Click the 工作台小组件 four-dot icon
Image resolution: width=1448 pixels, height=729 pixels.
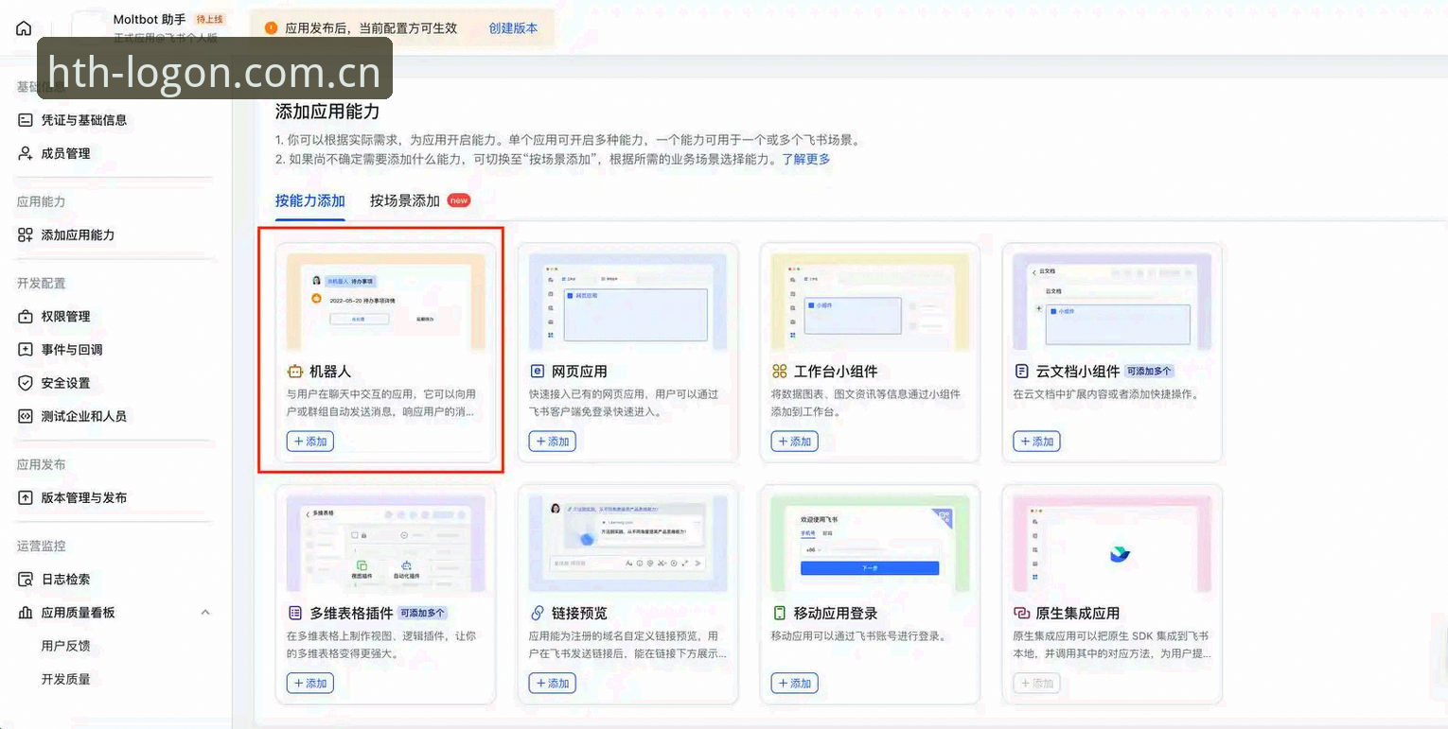tap(779, 372)
